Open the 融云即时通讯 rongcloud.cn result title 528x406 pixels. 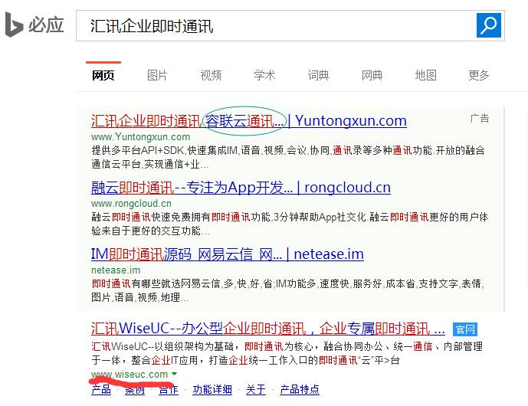tap(241, 188)
